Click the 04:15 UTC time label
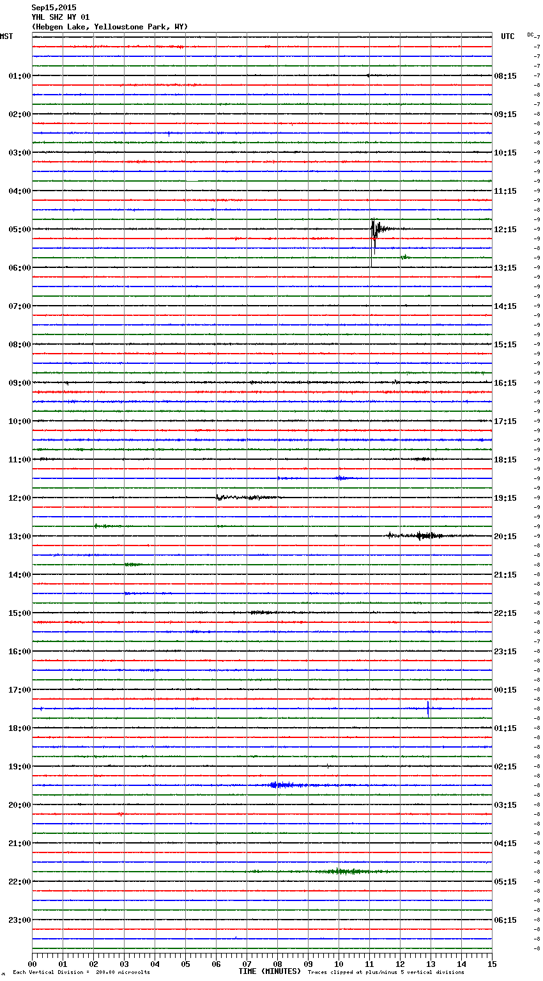Viewport: 543px width, 981px height. click(505, 844)
